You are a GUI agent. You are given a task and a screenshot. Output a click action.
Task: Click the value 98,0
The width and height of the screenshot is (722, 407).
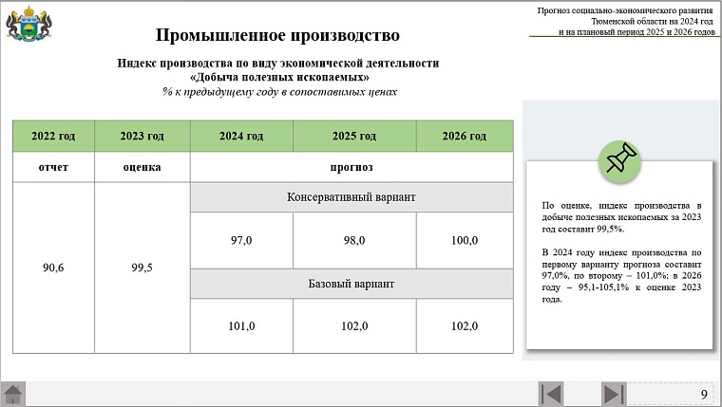coord(354,241)
